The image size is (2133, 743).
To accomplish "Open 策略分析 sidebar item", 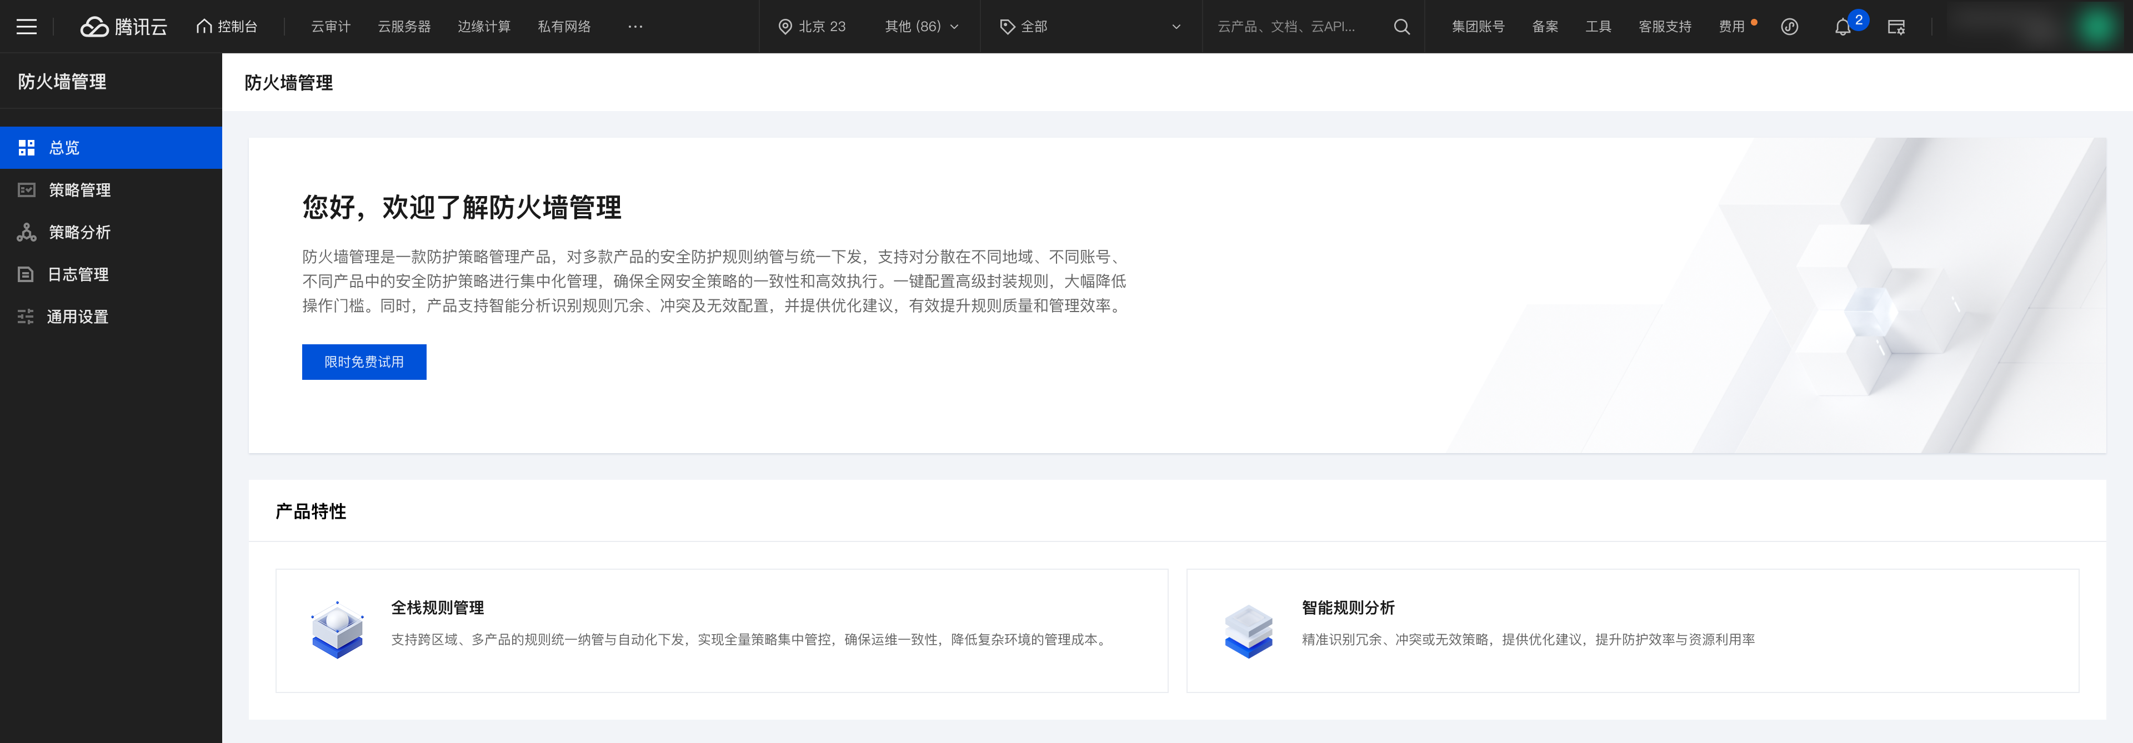I will coord(79,233).
